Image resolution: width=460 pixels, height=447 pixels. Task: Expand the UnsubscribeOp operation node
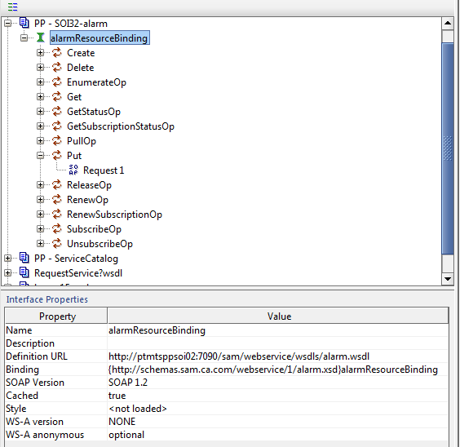[x=41, y=243]
